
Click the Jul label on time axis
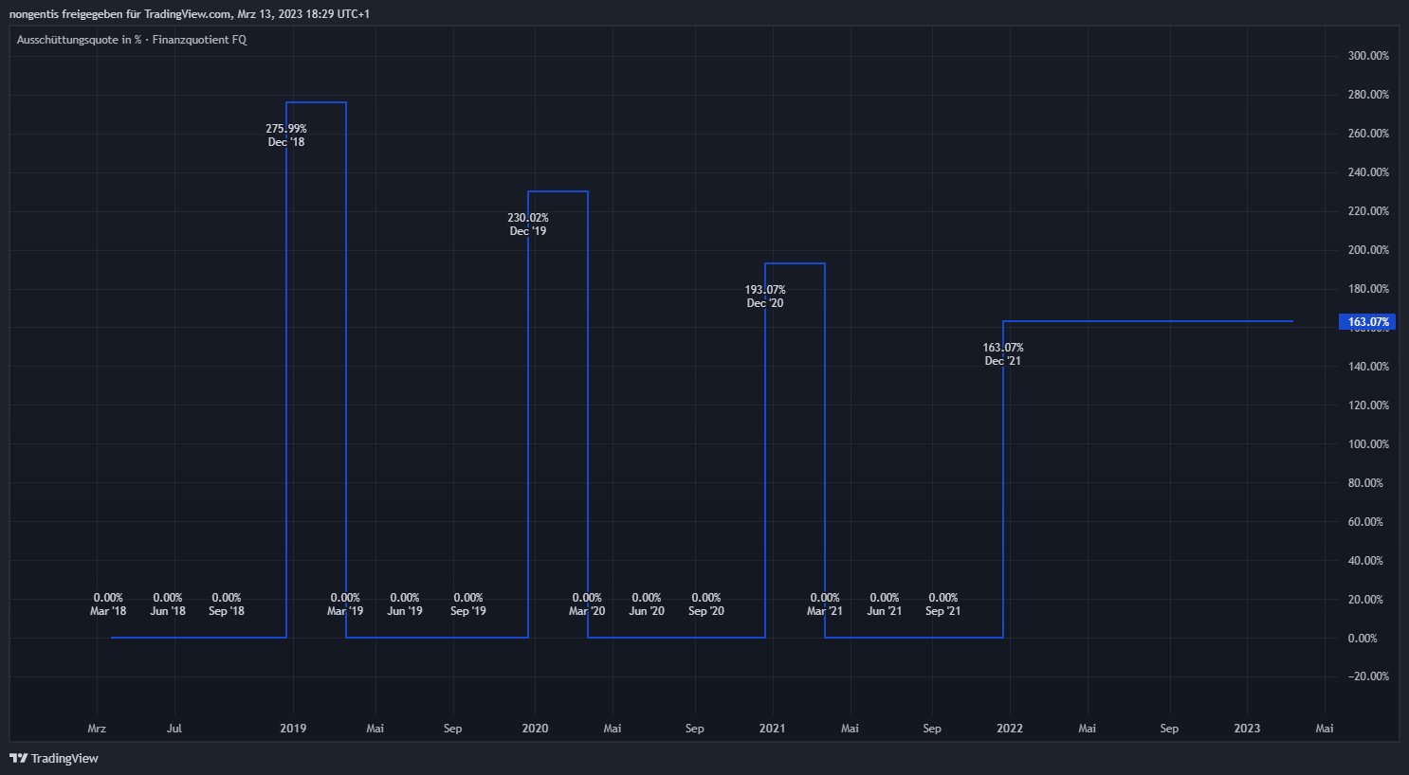[174, 729]
